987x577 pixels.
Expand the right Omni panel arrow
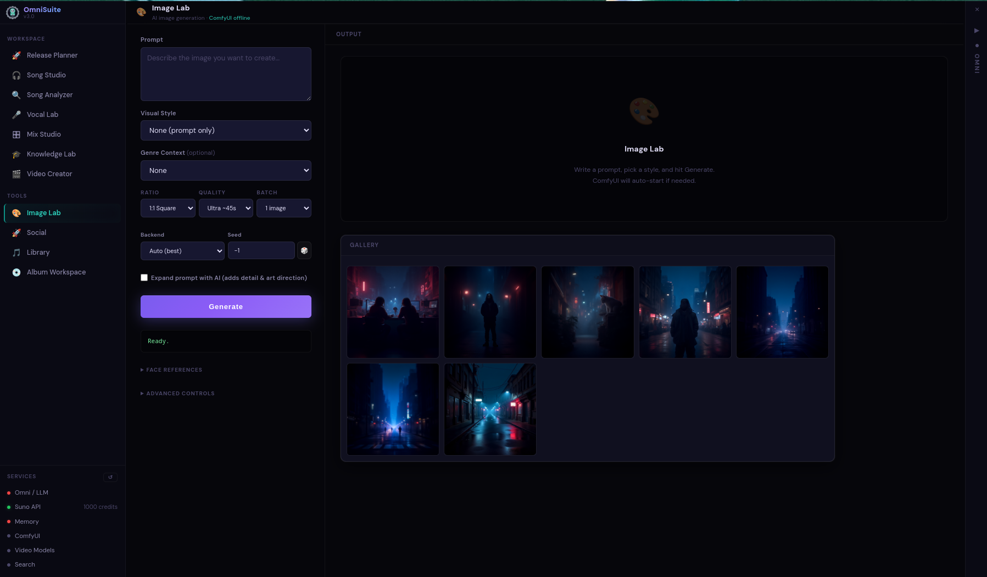coord(977,31)
